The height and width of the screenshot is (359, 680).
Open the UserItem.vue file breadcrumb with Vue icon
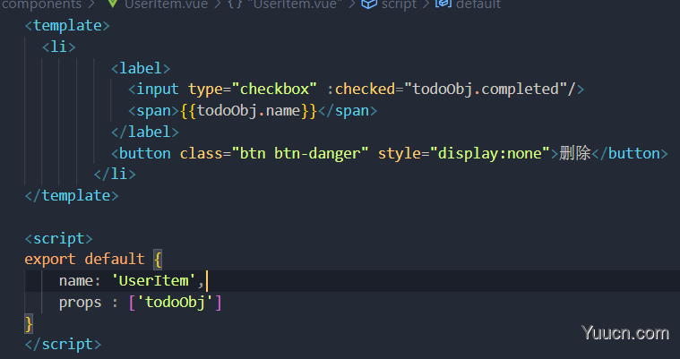point(157,4)
